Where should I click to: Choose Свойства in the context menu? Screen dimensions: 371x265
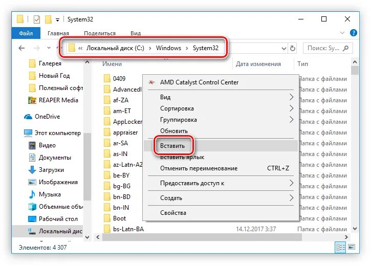point(221,213)
